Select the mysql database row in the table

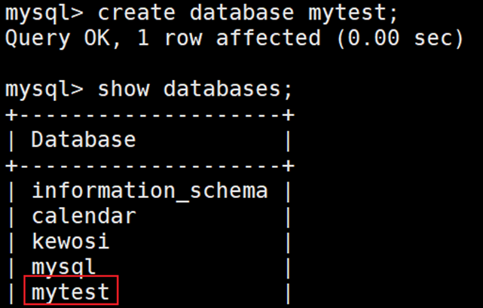tap(63, 268)
